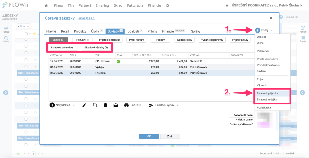The height and width of the screenshot is (158, 309).
Task: Open the Pohľad eye icon in sidebar
Action: coord(6,29)
